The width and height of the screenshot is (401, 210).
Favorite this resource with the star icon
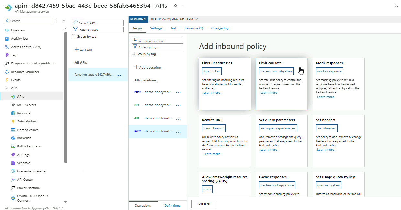175,6
